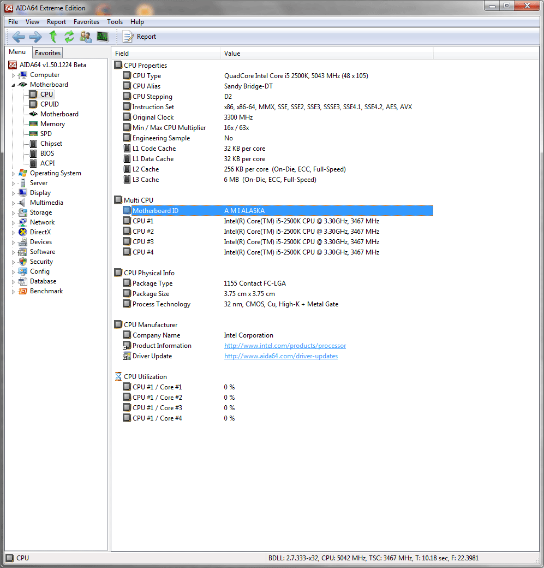The height and width of the screenshot is (568, 544).
Task: Select the SPD tree item icon
Action: 33,134
